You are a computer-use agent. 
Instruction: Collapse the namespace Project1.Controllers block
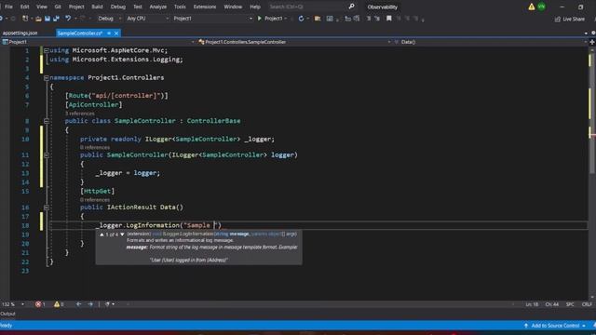tap(47, 77)
